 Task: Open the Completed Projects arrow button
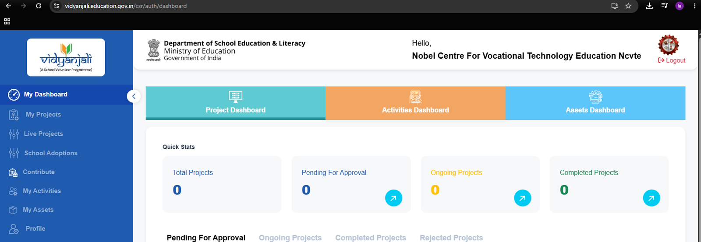pos(651,198)
